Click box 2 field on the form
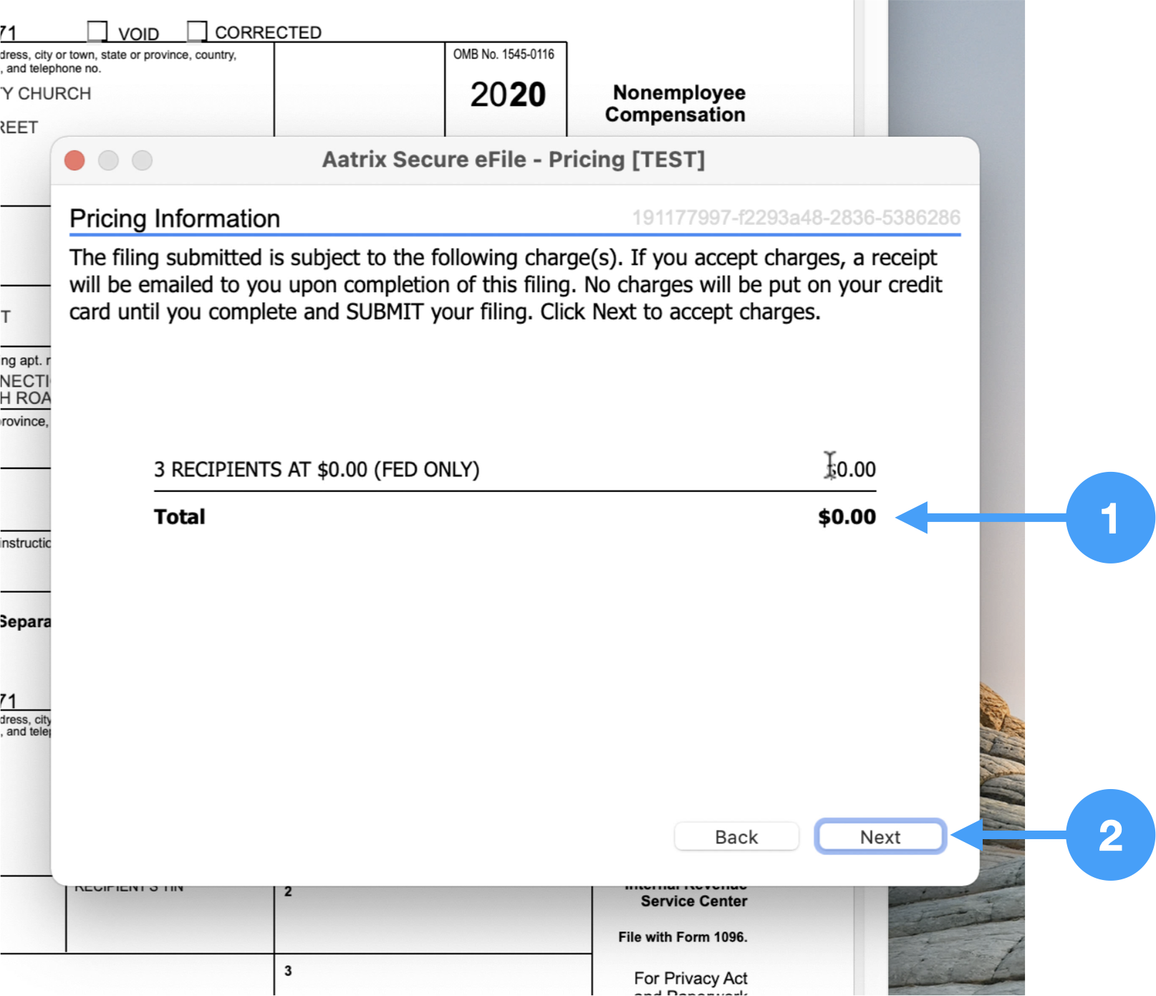Screen dimensions: 1156x996 click(433, 920)
